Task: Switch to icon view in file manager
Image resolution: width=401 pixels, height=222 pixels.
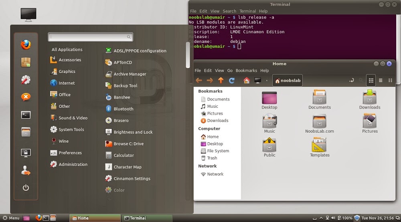Action: coord(371,81)
